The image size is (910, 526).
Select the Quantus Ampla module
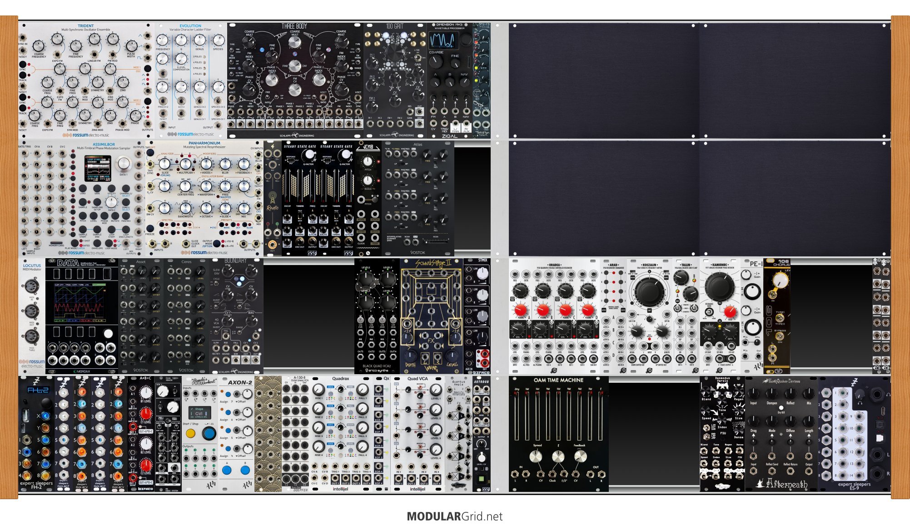coord(459,434)
